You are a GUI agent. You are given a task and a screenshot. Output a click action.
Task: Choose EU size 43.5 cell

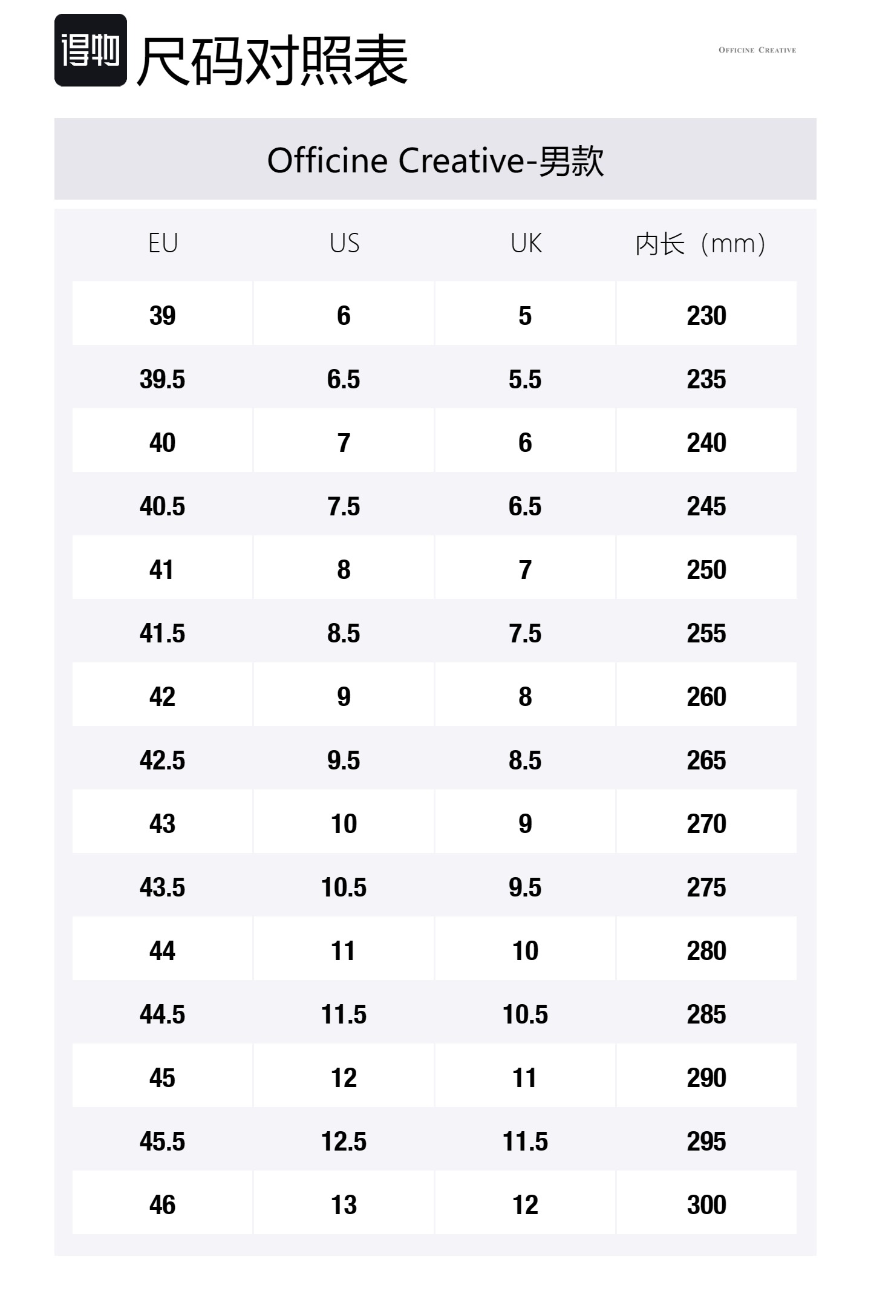pyautogui.click(x=162, y=887)
